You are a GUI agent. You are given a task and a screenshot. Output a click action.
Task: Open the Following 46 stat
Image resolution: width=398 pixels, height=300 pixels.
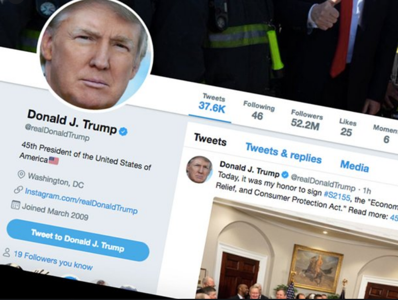pos(259,111)
